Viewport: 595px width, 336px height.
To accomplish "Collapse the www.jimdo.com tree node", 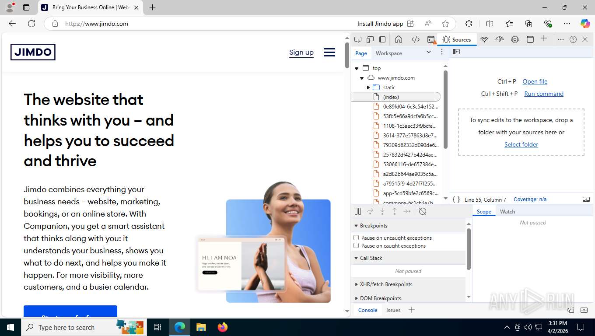I will (x=362, y=78).
